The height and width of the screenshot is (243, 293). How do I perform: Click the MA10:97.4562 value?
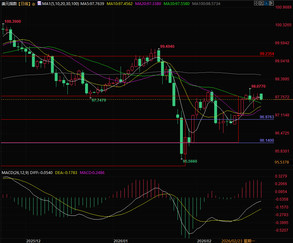coord(120,4)
